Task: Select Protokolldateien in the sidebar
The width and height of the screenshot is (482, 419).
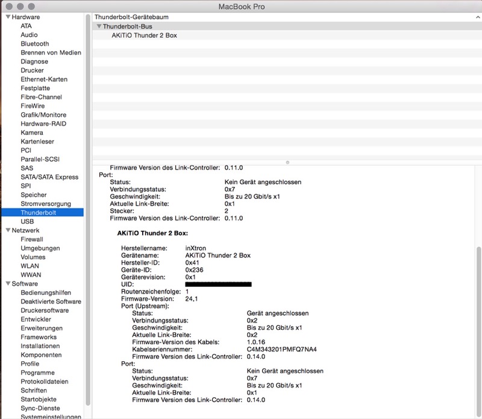Action: (x=44, y=382)
